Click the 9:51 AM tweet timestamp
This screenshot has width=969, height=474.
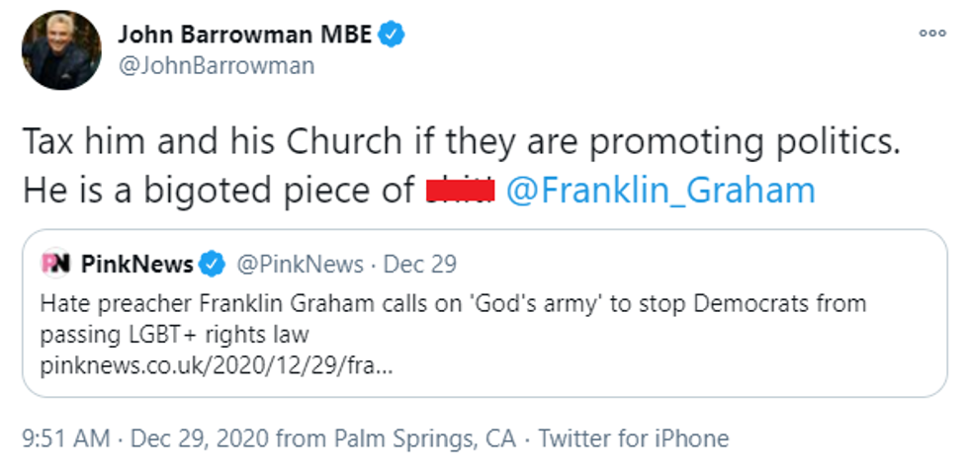coord(66,438)
